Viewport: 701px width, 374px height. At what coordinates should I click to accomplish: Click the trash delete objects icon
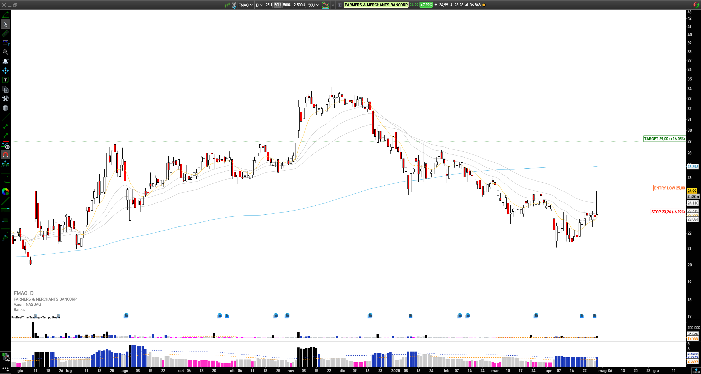coord(5,108)
